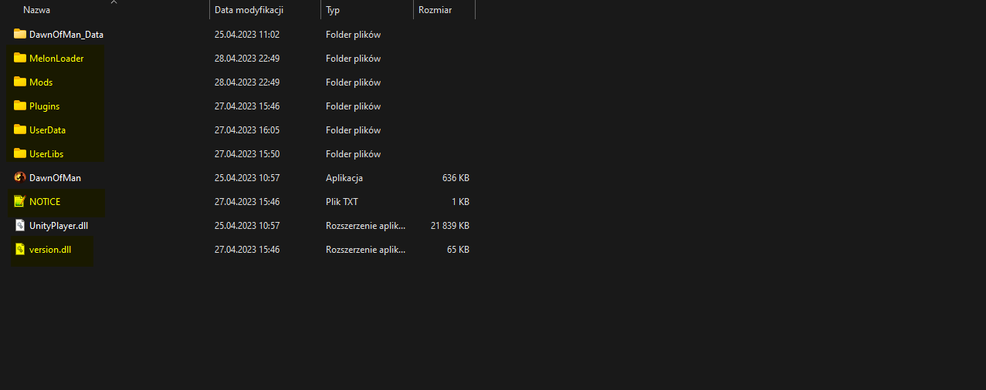The image size is (986, 390).
Task: Select the MelonLoader folder icon
Action: 20,58
